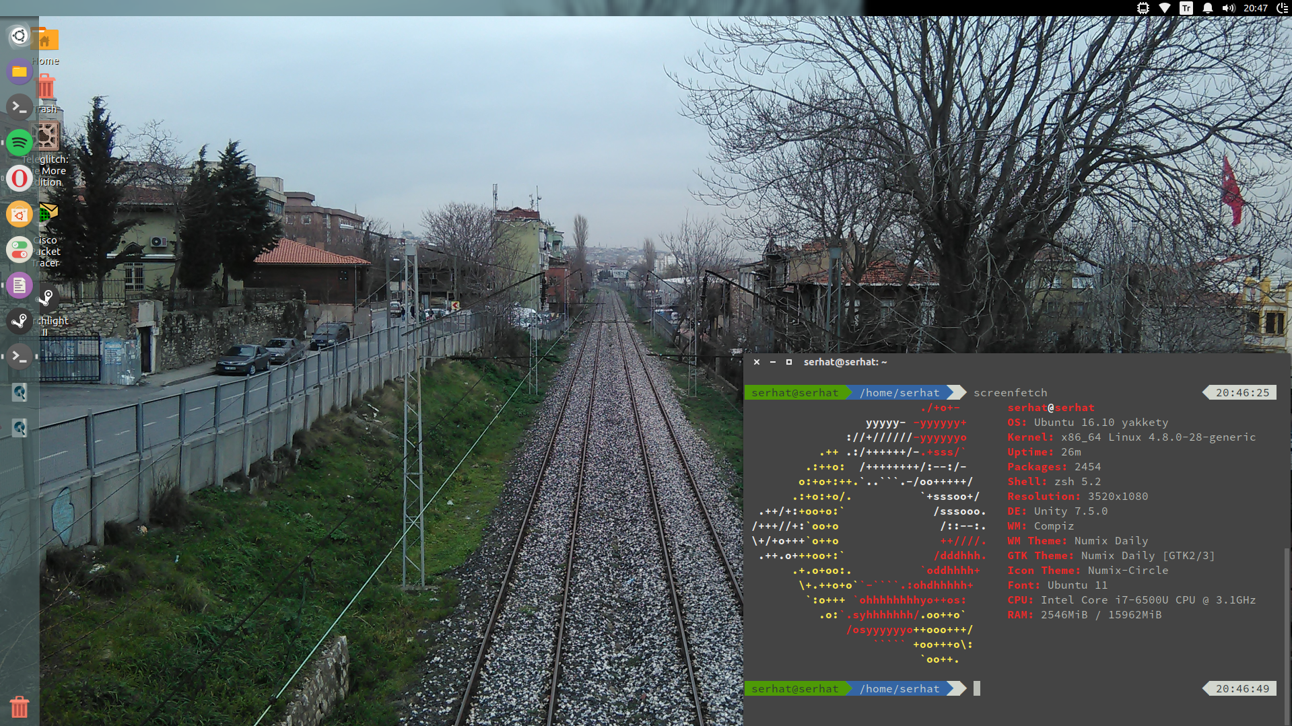1292x726 pixels.
Task: Click the GTK Theme line
Action: point(1111,556)
